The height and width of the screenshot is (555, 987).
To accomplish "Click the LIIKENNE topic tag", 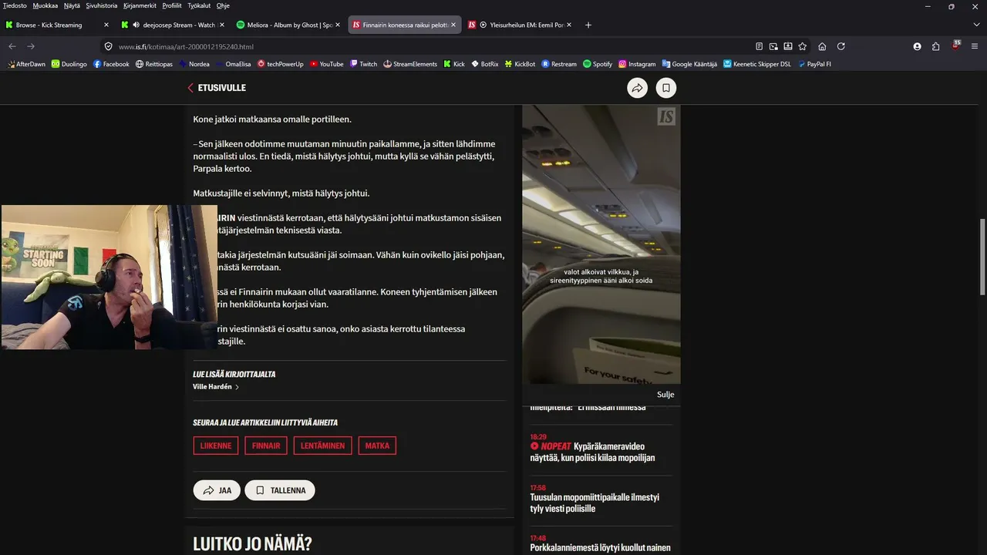I will pos(216,446).
